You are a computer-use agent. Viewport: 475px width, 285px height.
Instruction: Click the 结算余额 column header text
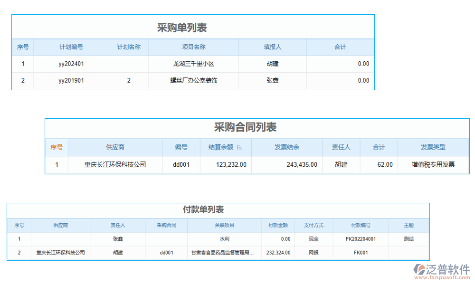coord(221,147)
